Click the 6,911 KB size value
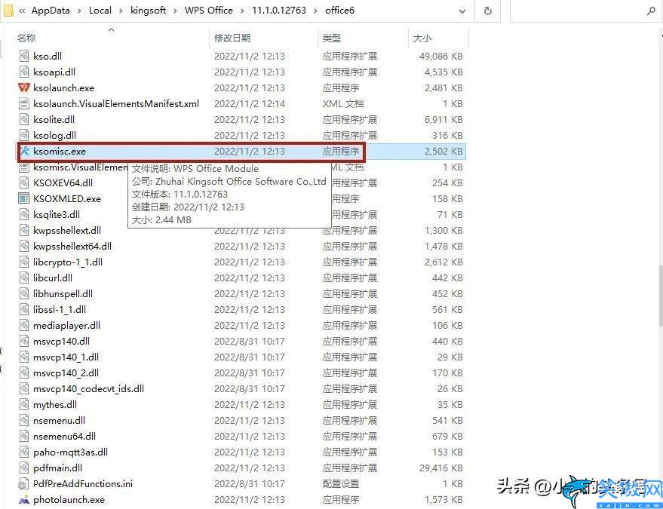Screen dimensions: 663x509 pos(444,120)
